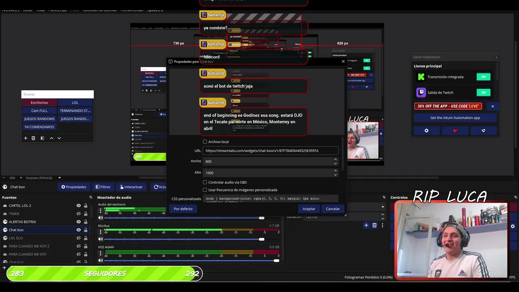Increase the Ancho value with up arrow
The image size is (519, 292).
(335, 159)
